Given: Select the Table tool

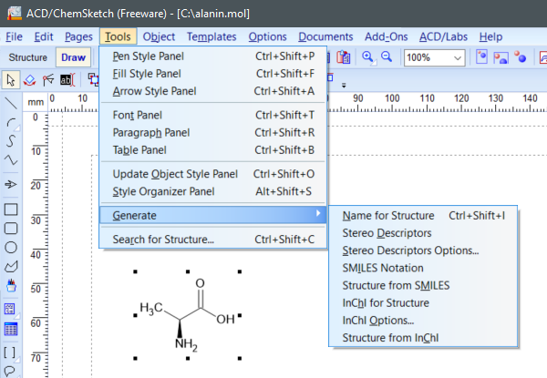Looking at the screenshot, I should tap(11, 329).
